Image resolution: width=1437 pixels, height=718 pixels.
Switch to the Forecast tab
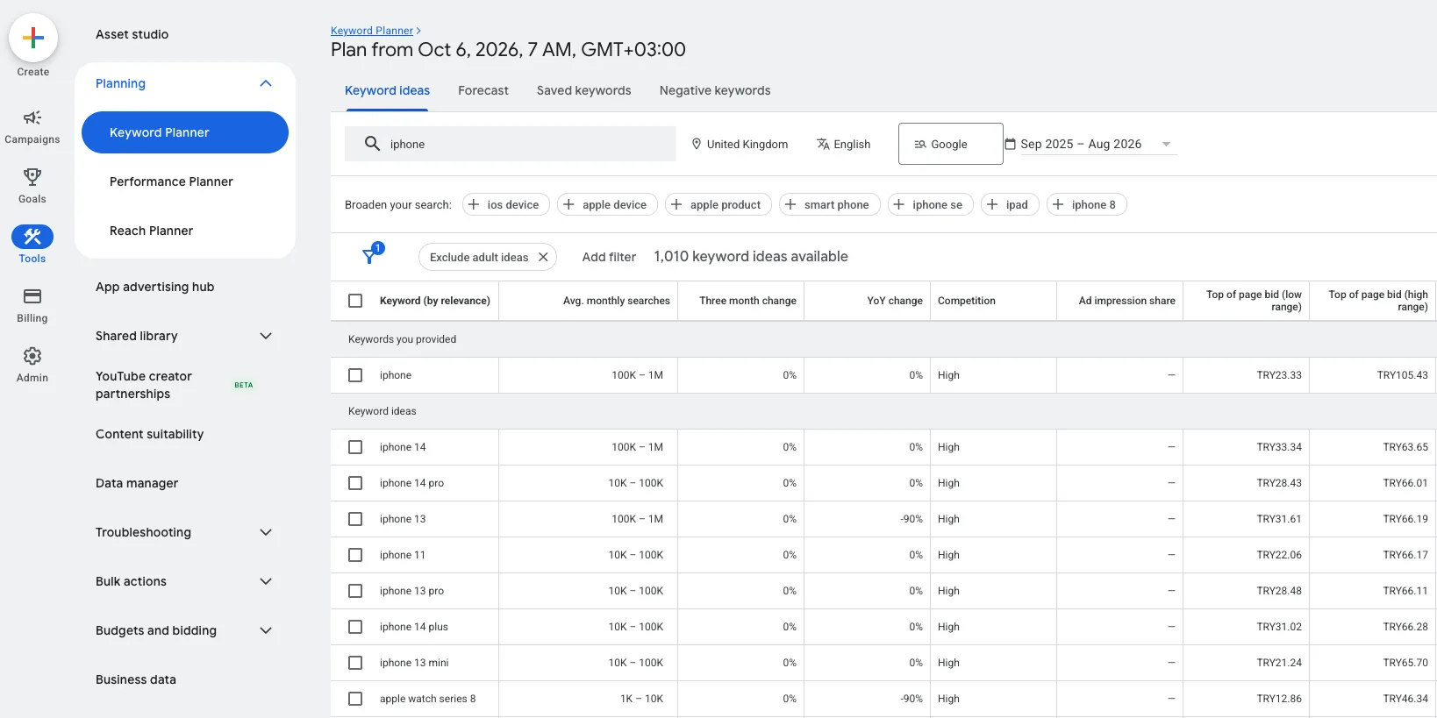(x=483, y=90)
